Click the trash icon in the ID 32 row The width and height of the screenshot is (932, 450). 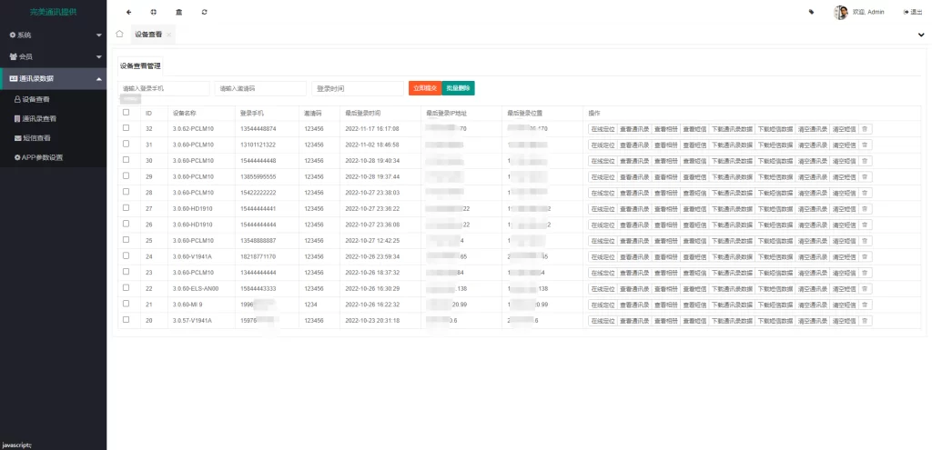pos(865,129)
